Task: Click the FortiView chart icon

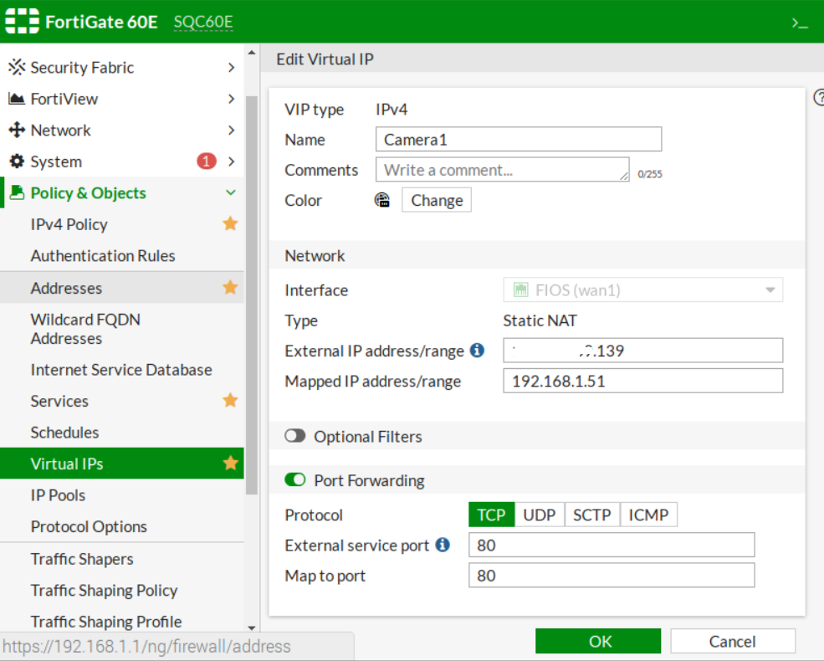Action: (x=17, y=98)
